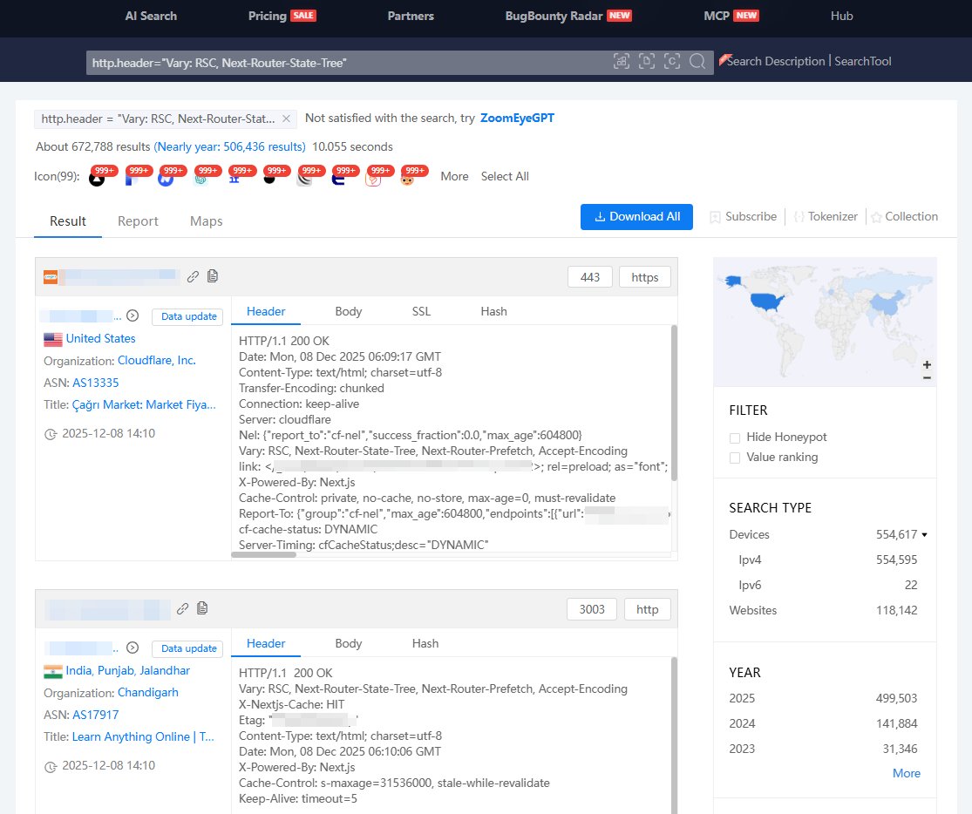Viewport: 972px width, 814px height.
Task: Enable the Hide Honeypot filter
Action: pos(734,437)
